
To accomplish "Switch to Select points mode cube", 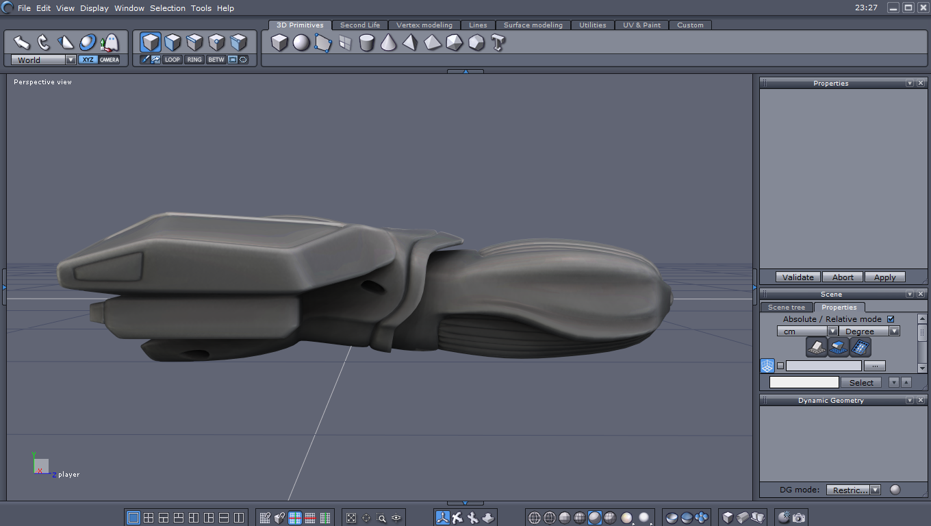I will click(x=216, y=42).
